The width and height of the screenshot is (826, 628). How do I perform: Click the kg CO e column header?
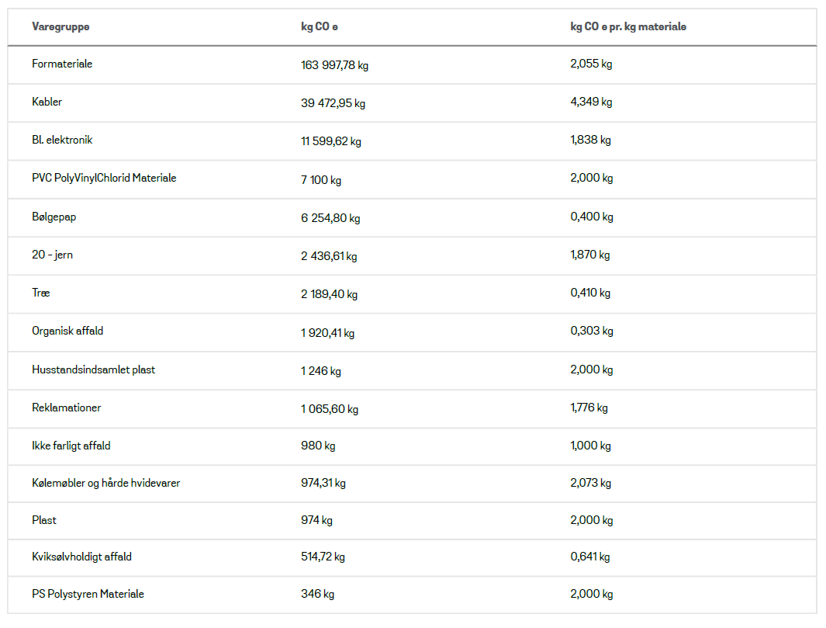(320, 27)
